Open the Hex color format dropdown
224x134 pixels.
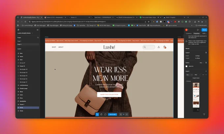click(201, 63)
